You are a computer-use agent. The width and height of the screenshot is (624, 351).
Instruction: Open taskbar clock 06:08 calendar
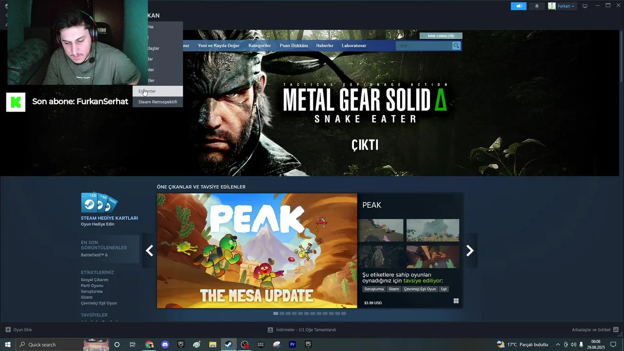pos(596,345)
